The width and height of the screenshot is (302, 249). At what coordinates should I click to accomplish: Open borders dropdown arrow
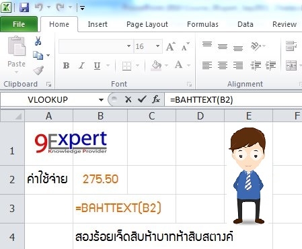point(138,66)
